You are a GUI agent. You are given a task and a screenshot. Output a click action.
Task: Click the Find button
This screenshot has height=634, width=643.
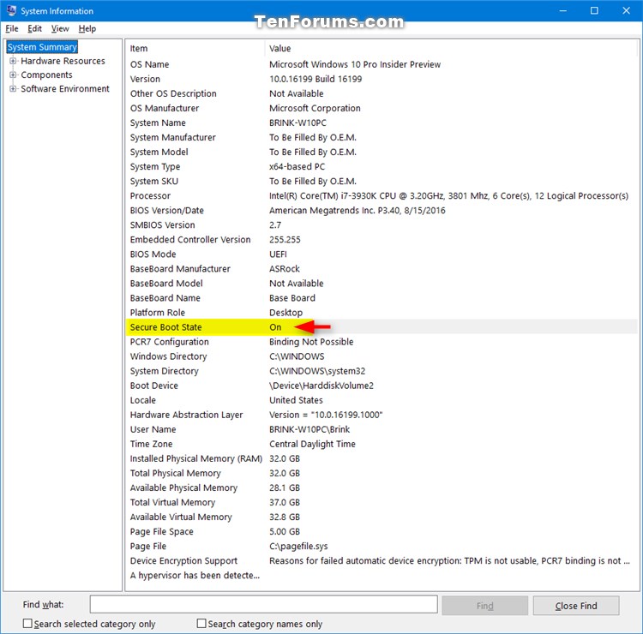[x=484, y=606]
